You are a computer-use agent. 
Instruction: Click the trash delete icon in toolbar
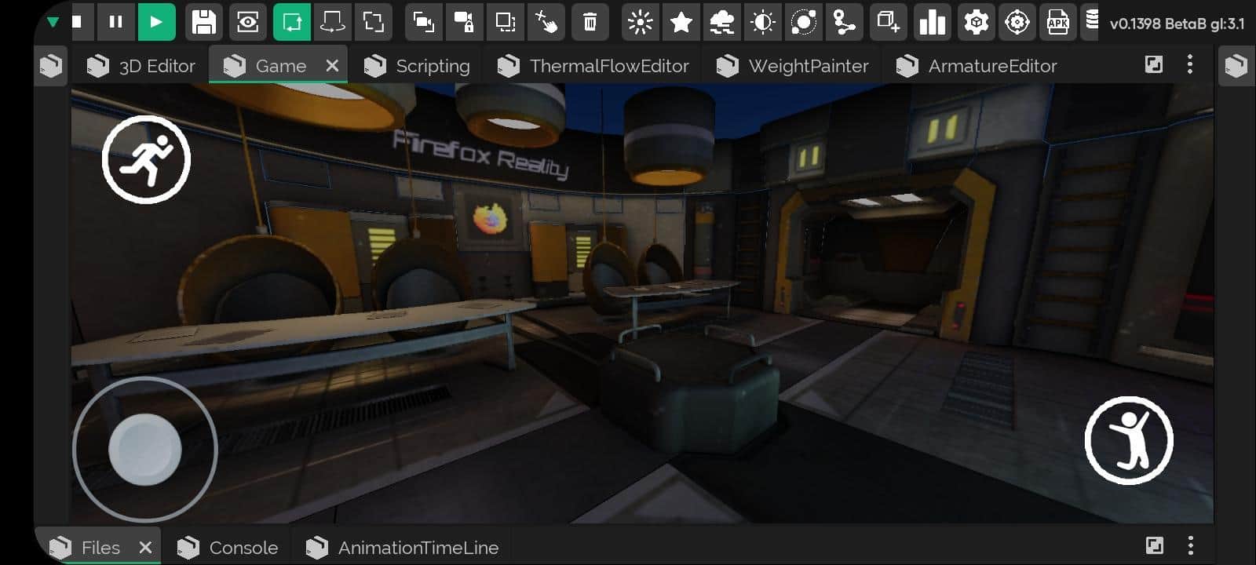coord(590,22)
